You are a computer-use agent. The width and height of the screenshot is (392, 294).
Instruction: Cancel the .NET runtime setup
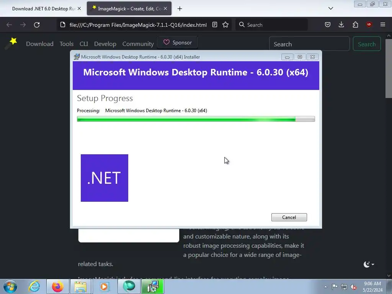289,217
